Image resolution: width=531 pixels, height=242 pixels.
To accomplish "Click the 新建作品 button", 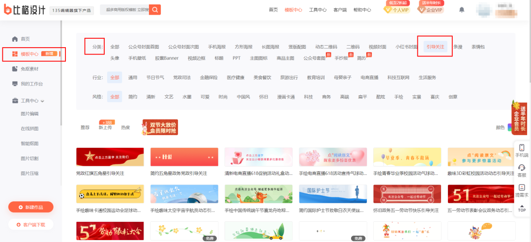I will tap(31, 207).
